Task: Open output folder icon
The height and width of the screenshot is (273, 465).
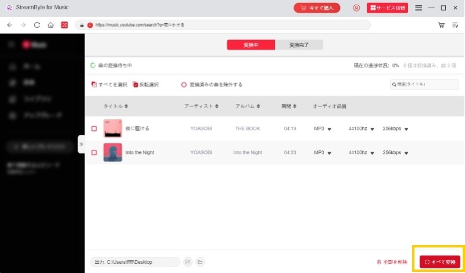Action: 200,262
